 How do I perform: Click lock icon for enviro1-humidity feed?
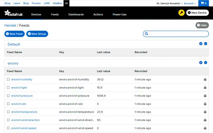[205, 79]
